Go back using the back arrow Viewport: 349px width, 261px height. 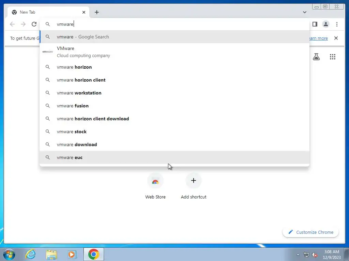click(x=12, y=24)
